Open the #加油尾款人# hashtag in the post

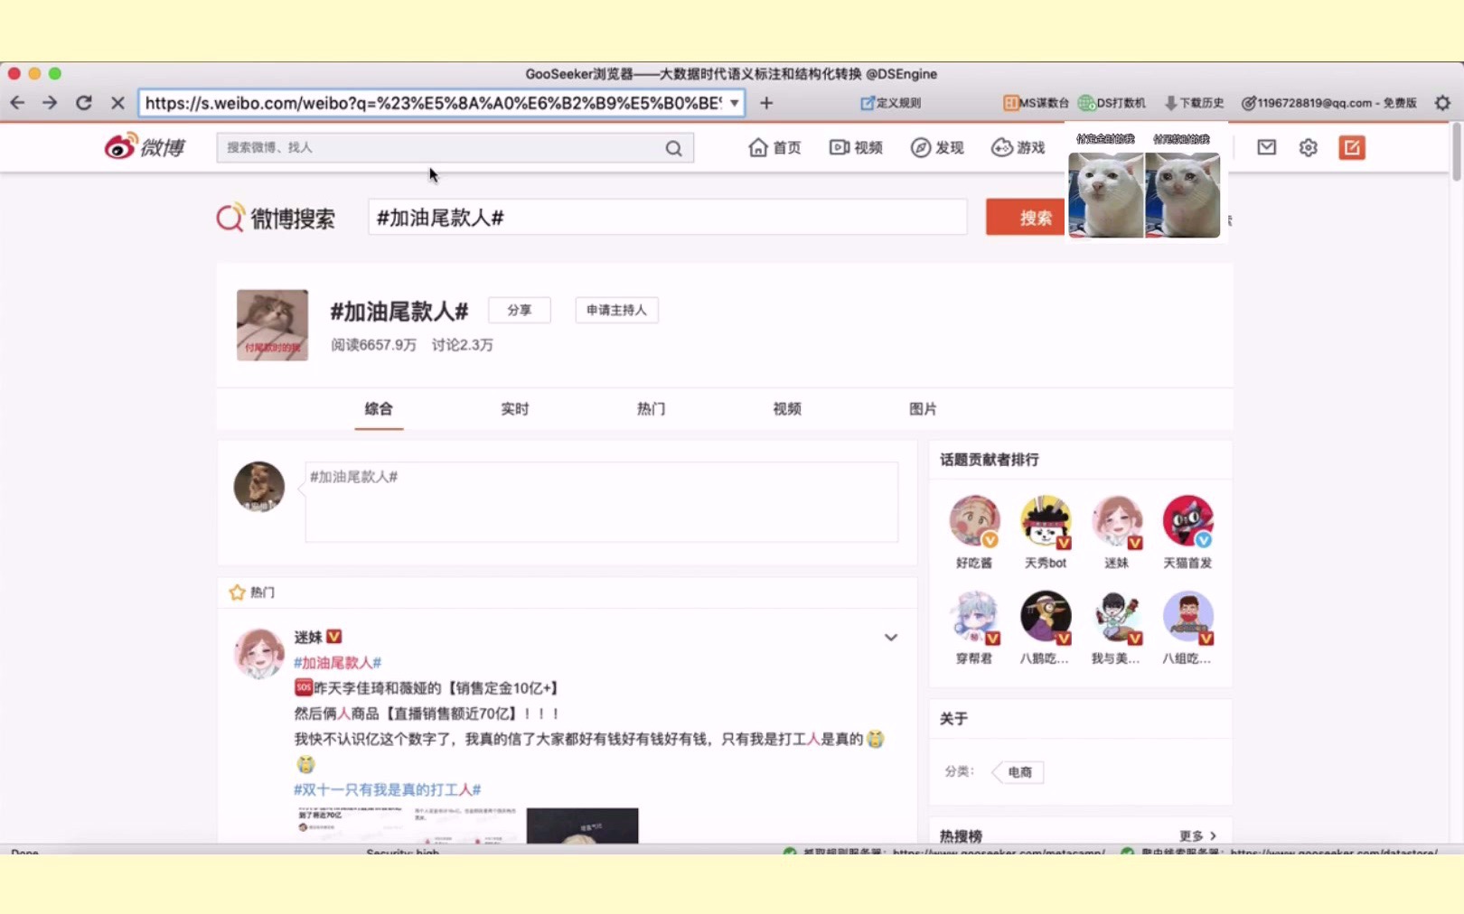coord(337,663)
